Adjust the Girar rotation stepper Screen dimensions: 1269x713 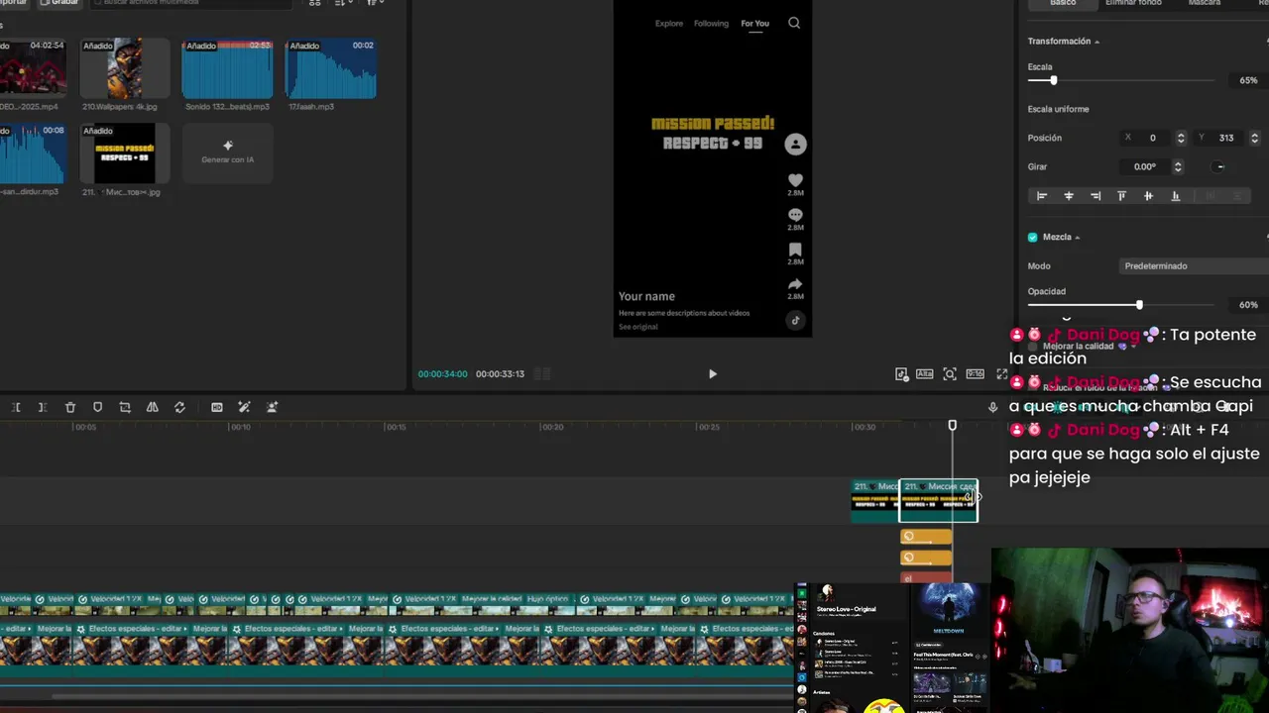[1178, 166]
